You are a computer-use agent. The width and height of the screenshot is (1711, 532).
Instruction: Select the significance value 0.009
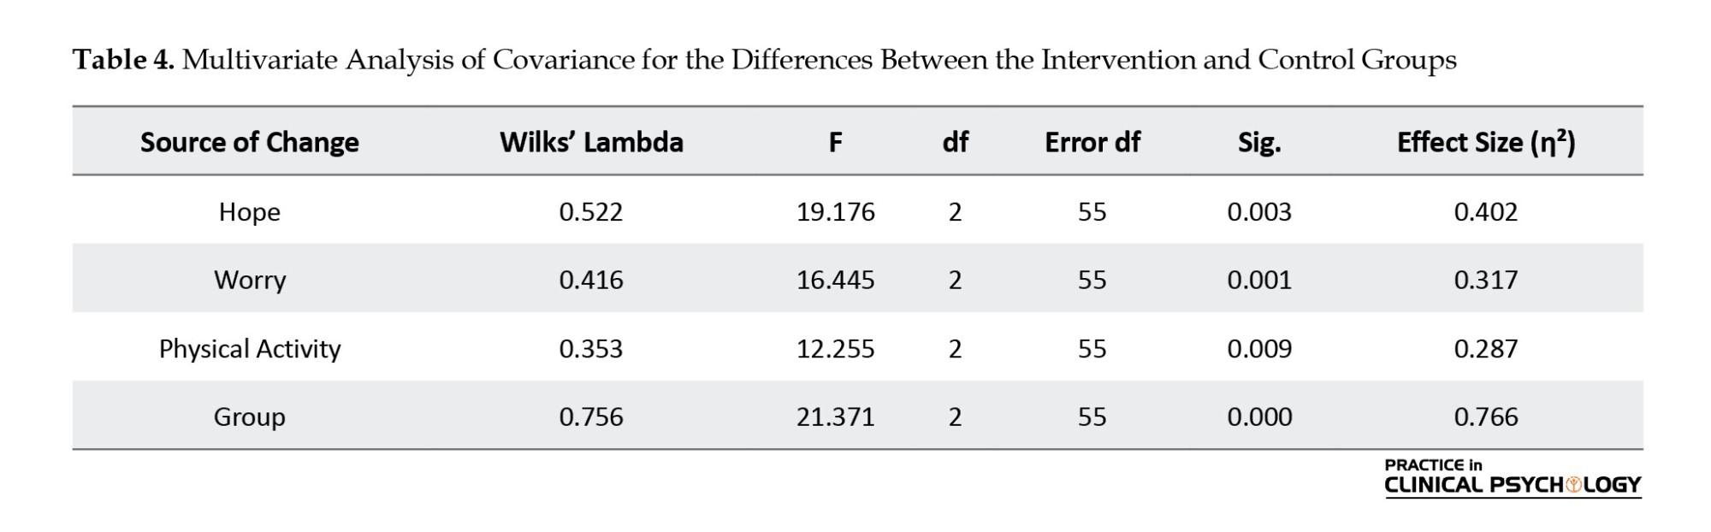[x=1258, y=349]
